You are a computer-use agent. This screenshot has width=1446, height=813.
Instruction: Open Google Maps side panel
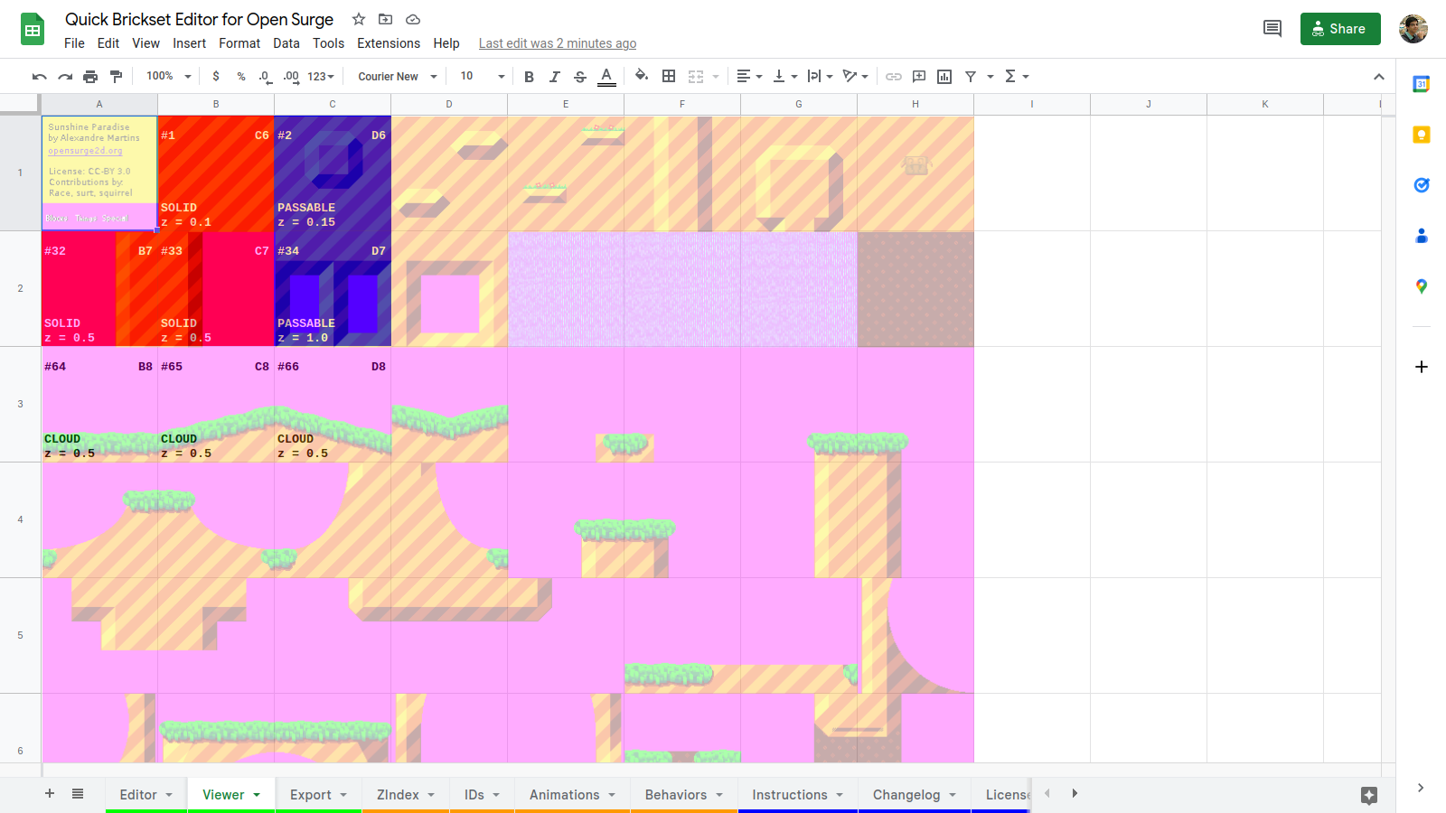click(x=1422, y=286)
